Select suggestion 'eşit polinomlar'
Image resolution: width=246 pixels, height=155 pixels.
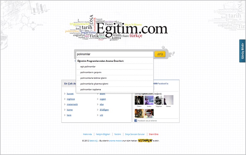(x=114, y=66)
